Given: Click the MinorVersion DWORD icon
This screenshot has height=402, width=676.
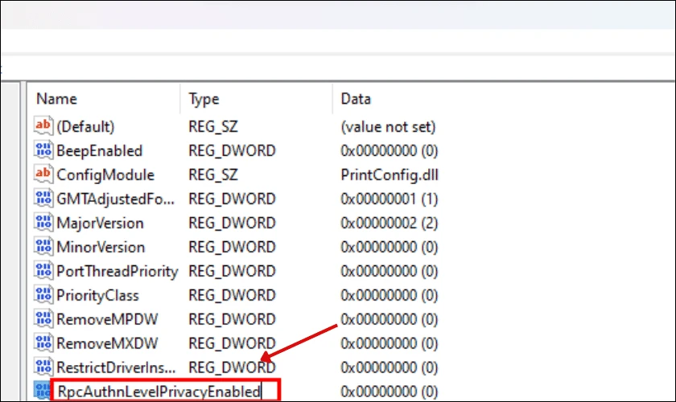Looking at the screenshot, I should [x=43, y=247].
